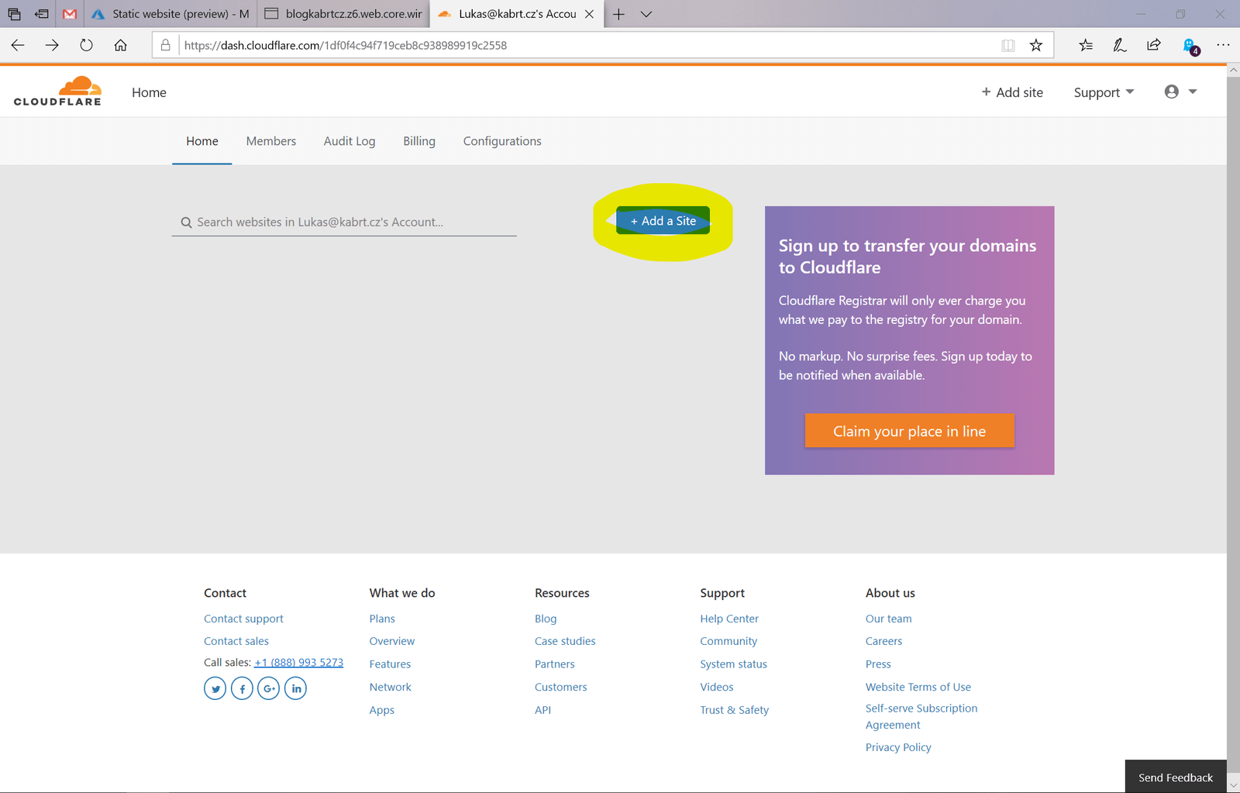1240x793 pixels.
Task: Click the Send Feedback button
Action: pos(1176,777)
